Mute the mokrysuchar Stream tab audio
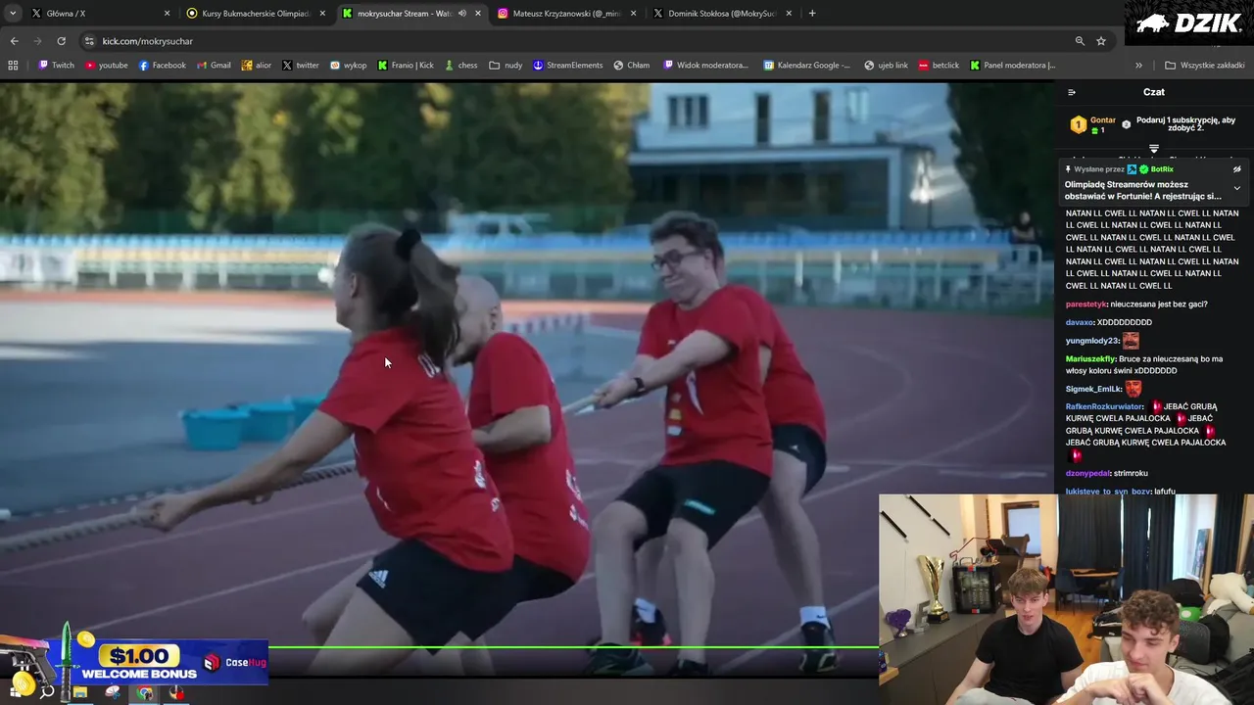The height and width of the screenshot is (705, 1254). (461, 14)
